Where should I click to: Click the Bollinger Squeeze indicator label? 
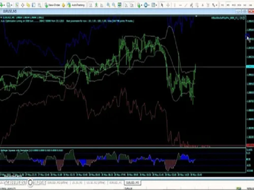32,150
